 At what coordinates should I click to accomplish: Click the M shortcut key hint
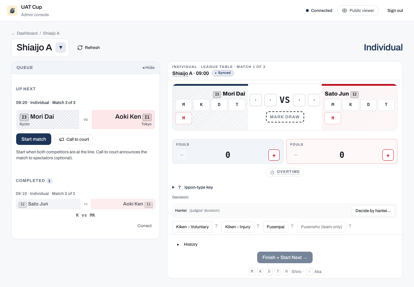pyautogui.click(x=252, y=272)
